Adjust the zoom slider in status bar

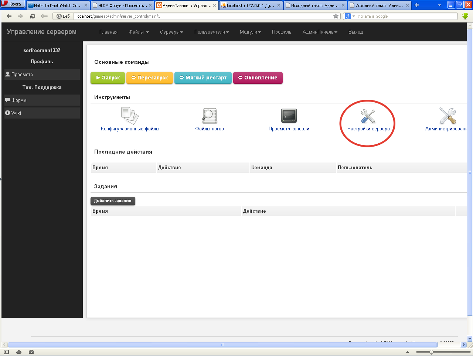click(431, 352)
